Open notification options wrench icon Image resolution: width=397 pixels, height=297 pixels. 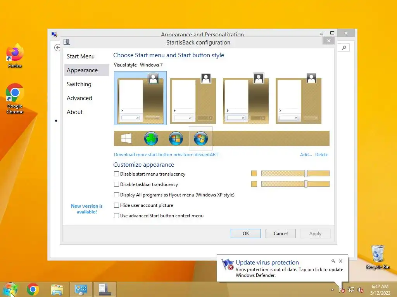click(333, 261)
